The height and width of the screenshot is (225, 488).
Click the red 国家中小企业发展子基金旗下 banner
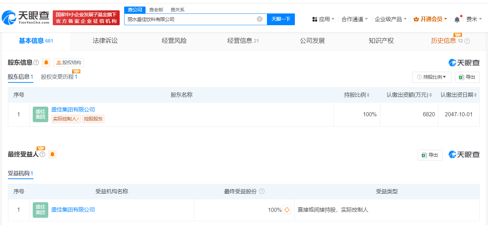click(x=86, y=18)
